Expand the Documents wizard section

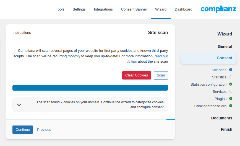221,118
